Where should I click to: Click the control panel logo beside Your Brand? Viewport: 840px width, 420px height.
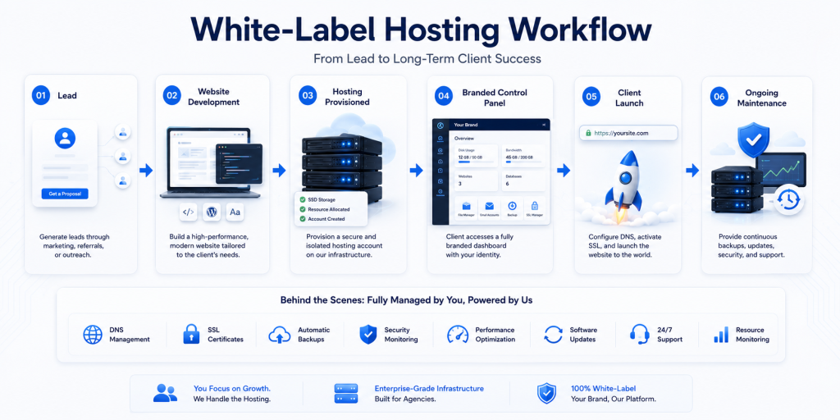[440, 125]
